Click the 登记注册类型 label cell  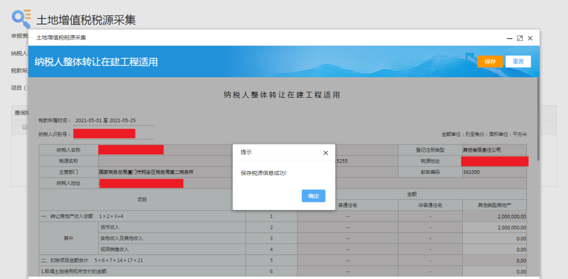pyautogui.click(x=430, y=150)
